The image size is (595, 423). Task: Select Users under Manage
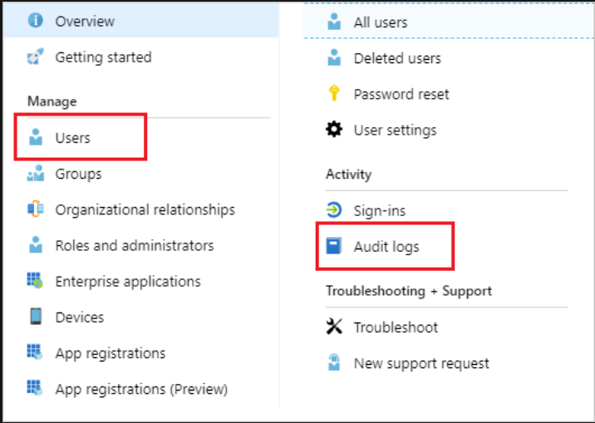pos(72,137)
